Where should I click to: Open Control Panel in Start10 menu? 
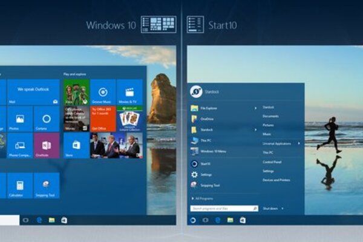(272, 162)
